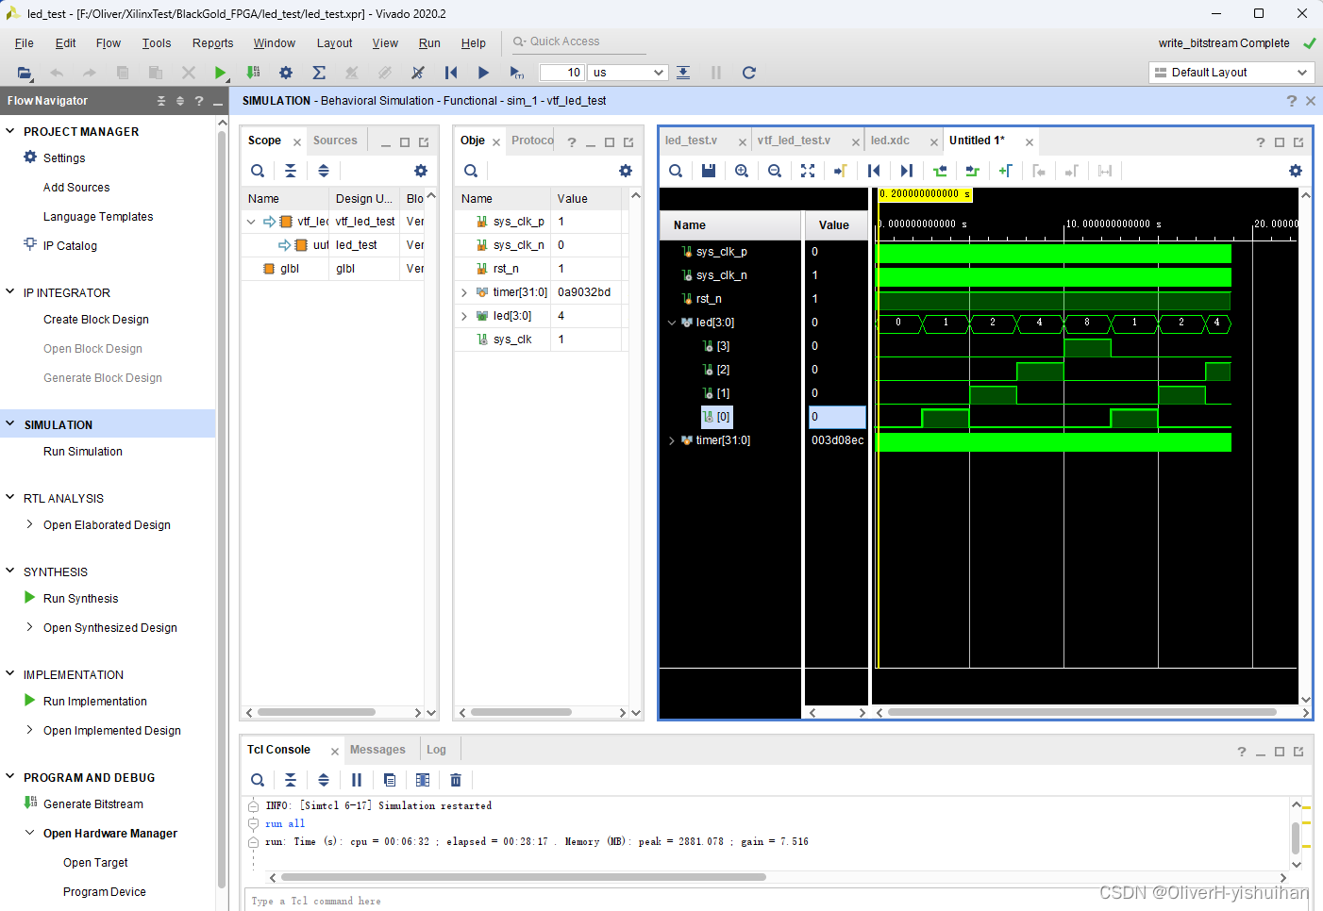This screenshot has width=1323, height=911.
Task: Click Add Sources
Action: [76, 188]
